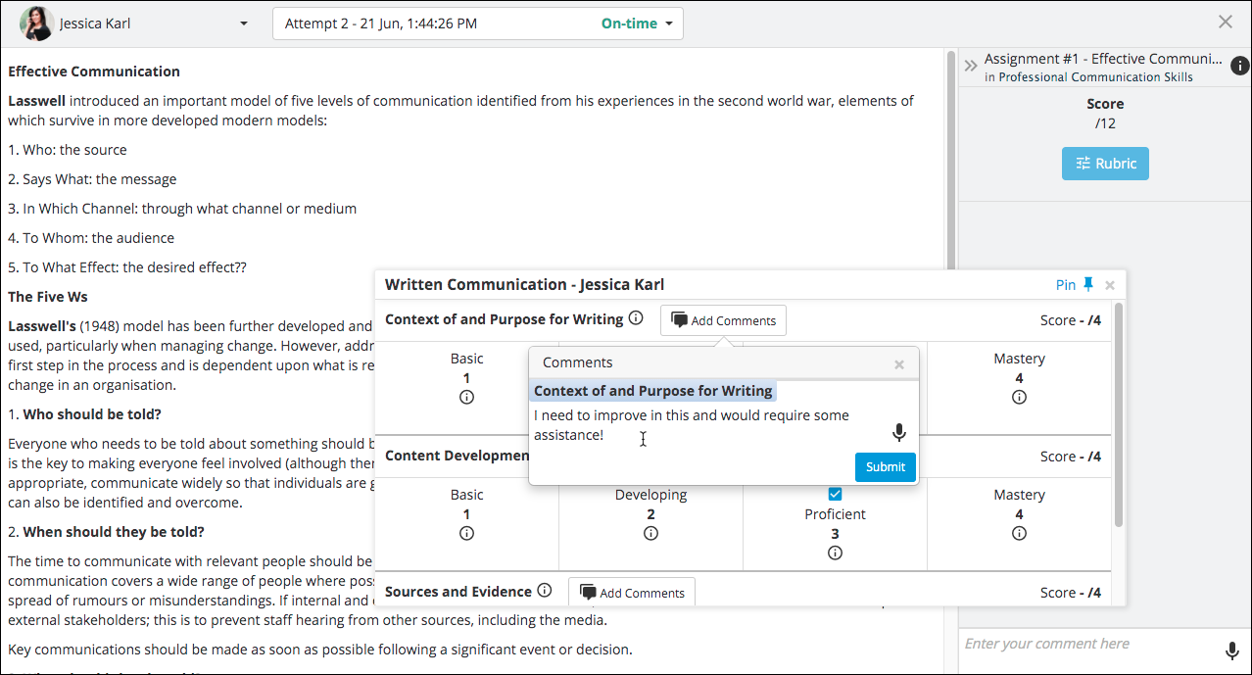The height and width of the screenshot is (675, 1252).
Task: Collapse the right panel with double chevron
Action: [x=971, y=66]
